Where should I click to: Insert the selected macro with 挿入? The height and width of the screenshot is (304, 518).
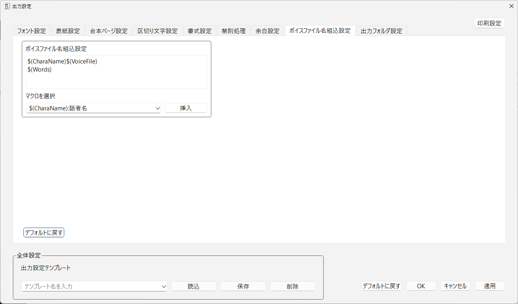pyautogui.click(x=185, y=108)
